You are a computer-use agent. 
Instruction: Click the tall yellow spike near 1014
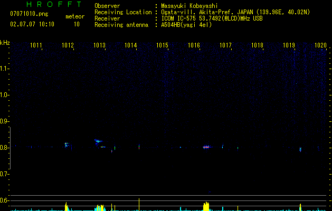click(139, 205)
